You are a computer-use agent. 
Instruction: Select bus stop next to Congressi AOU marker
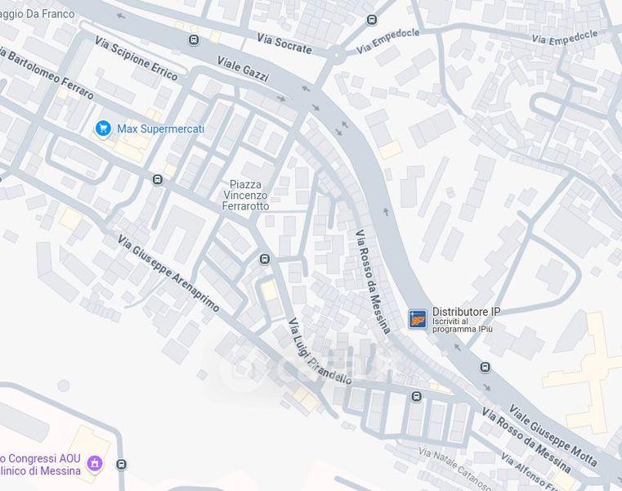tap(122, 464)
